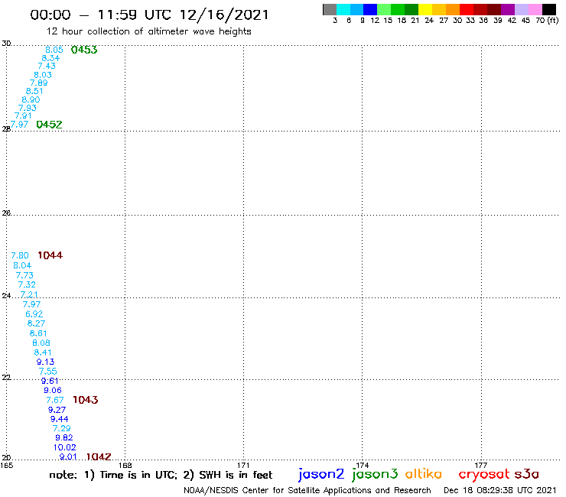The height and width of the screenshot is (497, 566).
Task: Click the wave height value 8.41
Action: (43, 352)
